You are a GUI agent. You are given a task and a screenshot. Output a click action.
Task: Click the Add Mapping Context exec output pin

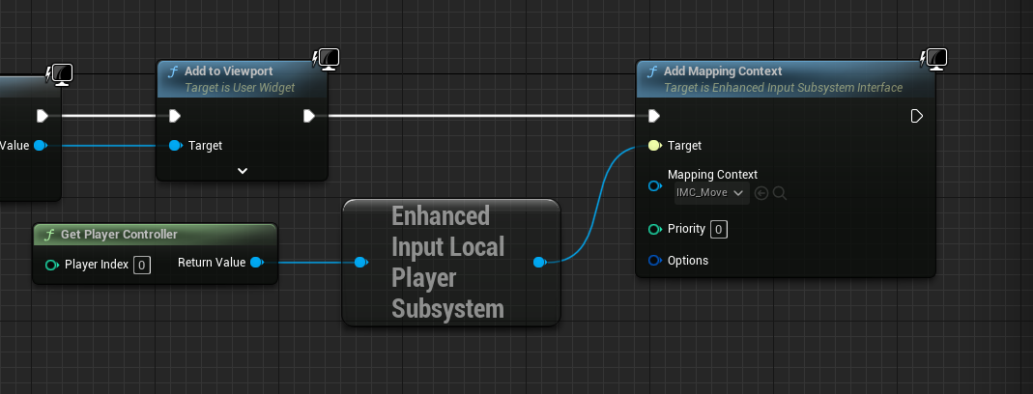917,116
